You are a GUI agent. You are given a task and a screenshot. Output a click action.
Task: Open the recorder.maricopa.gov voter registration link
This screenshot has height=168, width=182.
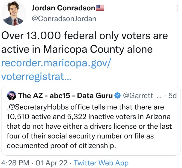56,70
